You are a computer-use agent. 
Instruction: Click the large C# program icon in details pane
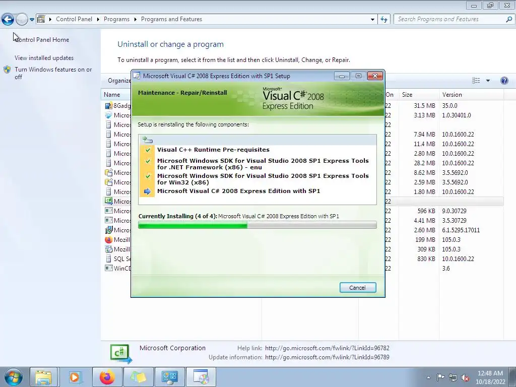coord(121,354)
